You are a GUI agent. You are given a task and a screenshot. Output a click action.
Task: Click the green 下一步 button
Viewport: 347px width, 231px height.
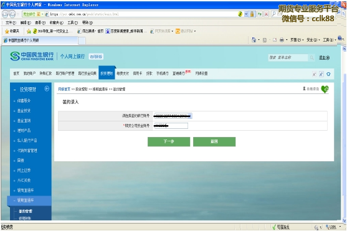point(169,141)
